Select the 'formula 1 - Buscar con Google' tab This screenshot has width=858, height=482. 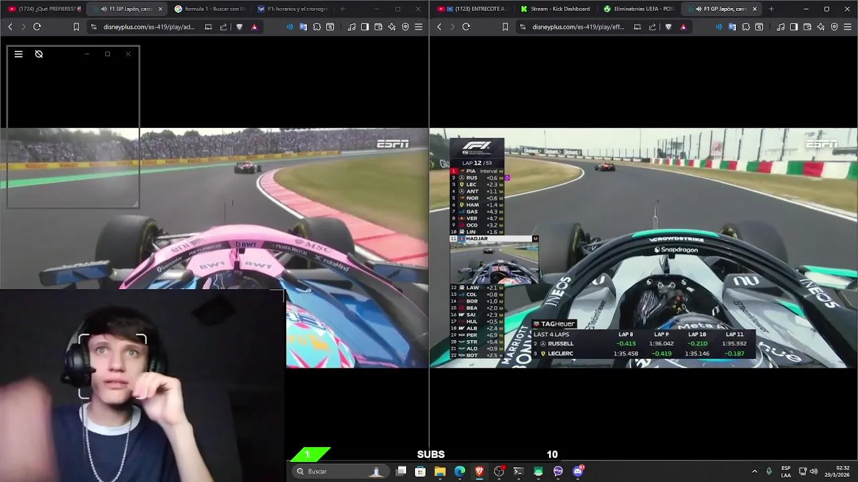210,9
